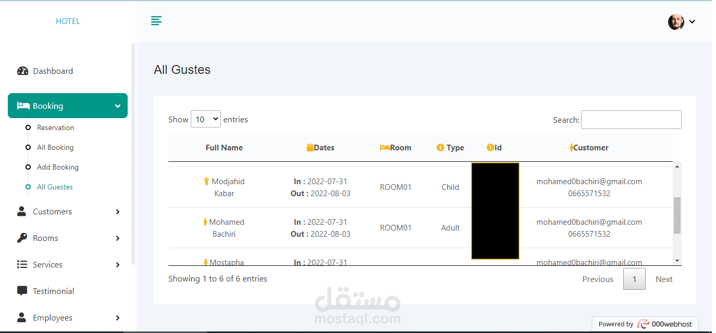Click the person icon in Customer header
The width and height of the screenshot is (716, 333).
pyautogui.click(x=572, y=148)
